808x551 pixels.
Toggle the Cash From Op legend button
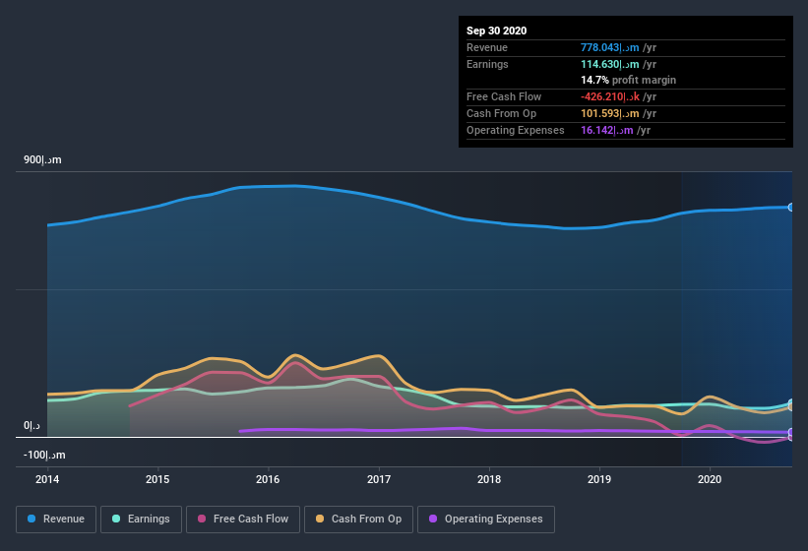pyautogui.click(x=358, y=520)
